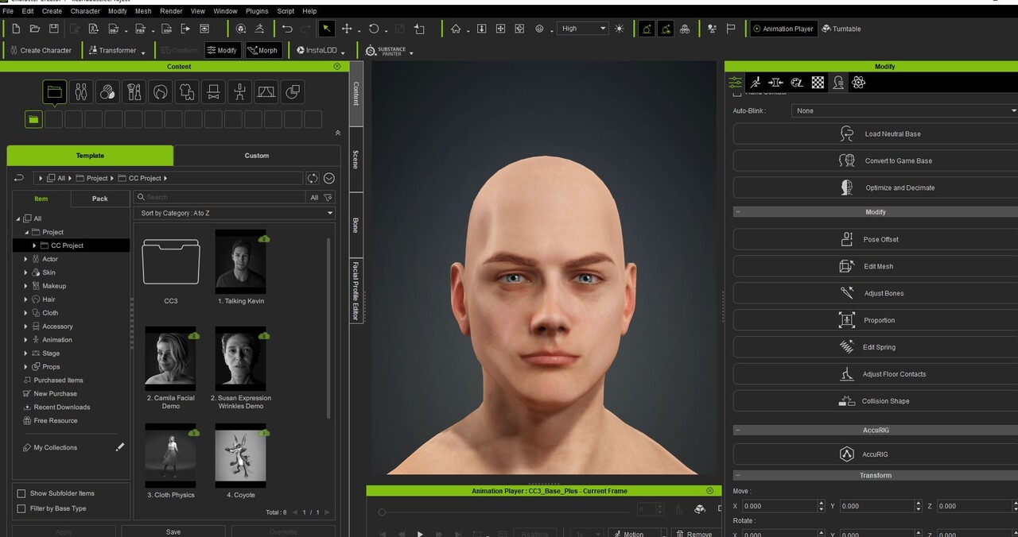Open the Auto-Blink dropdown

[x=904, y=110]
